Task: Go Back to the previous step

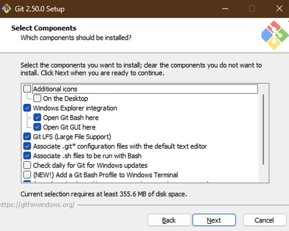Action: tap(169, 220)
